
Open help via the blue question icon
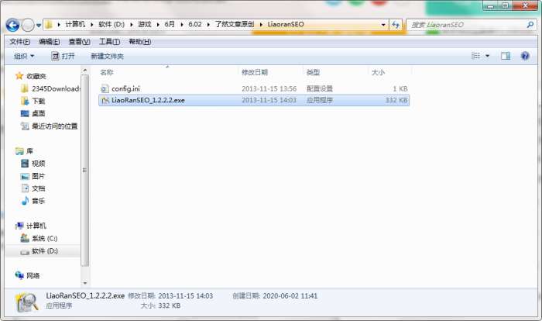525,56
